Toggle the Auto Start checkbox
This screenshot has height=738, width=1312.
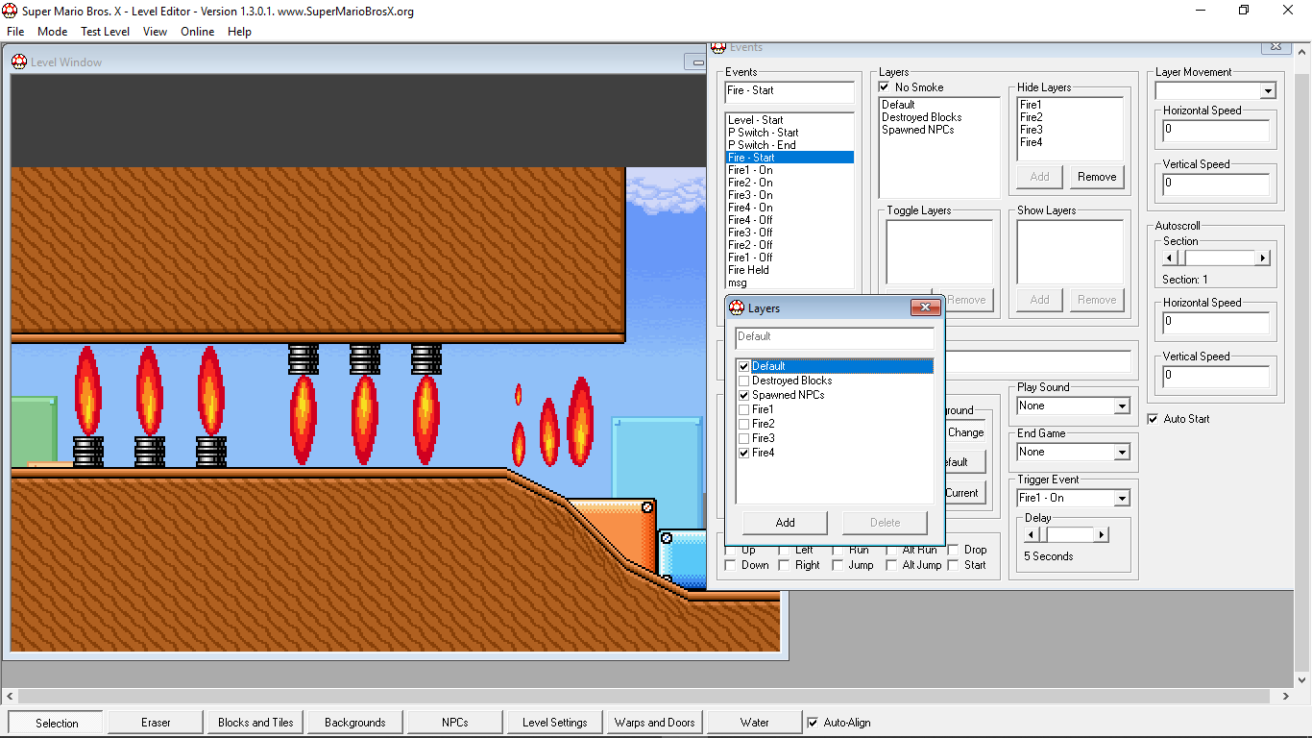pyautogui.click(x=1153, y=419)
